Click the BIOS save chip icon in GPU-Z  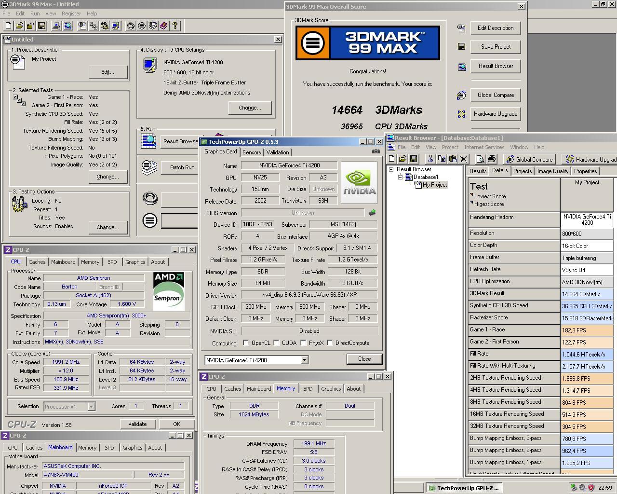click(x=372, y=212)
